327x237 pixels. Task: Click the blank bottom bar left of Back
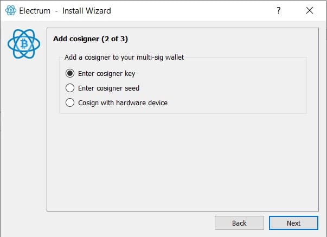point(107,223)
